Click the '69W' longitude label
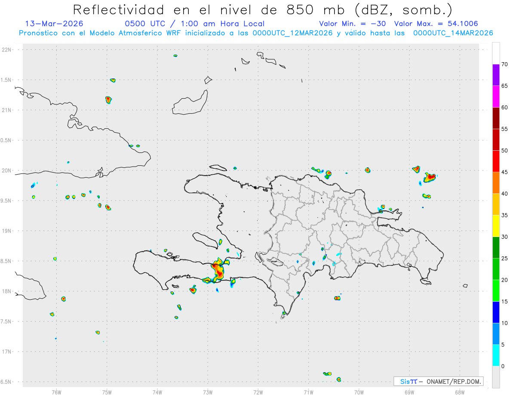516x398 pixels. pos(409,392)
